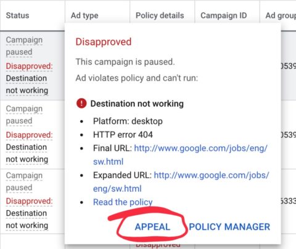Click the Policy details column header
Screen dimensions: 296x249
pyautogui.click(x=160, y=15)
